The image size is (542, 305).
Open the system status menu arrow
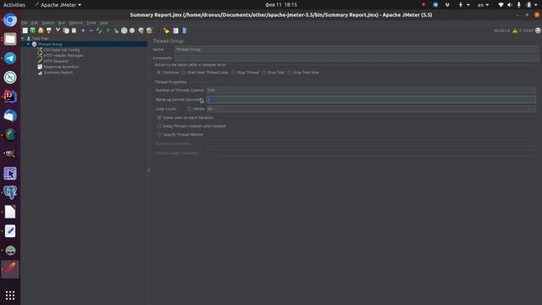click(x=536, y=5)
